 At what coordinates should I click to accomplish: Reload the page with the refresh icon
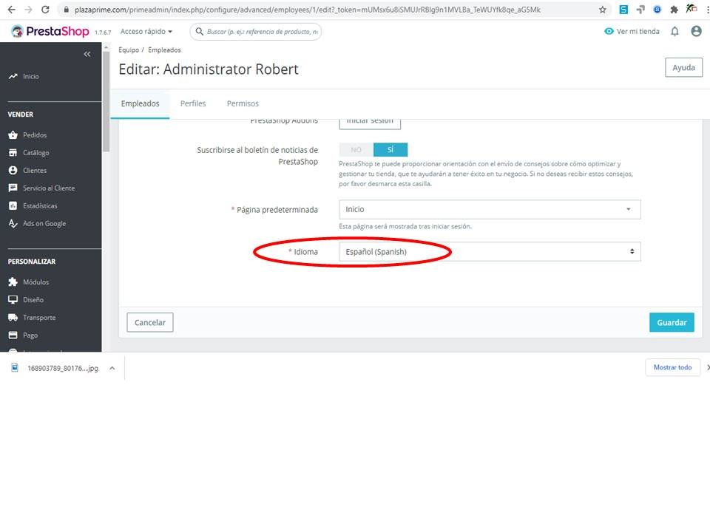45,10
